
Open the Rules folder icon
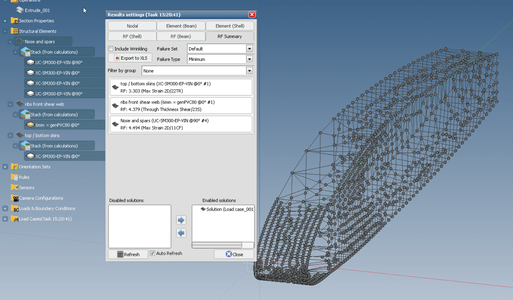pyautogui.click(x=14, y=177)
